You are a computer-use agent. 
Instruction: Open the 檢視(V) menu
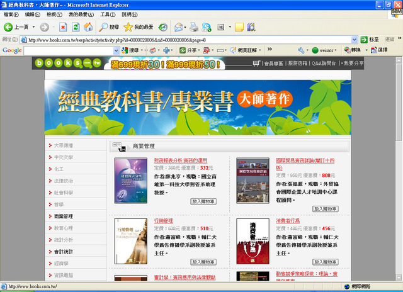pos(54,14)
